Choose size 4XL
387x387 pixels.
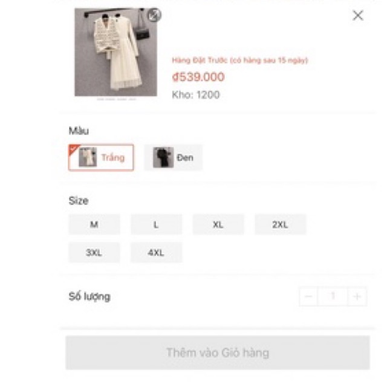point(156,253)
